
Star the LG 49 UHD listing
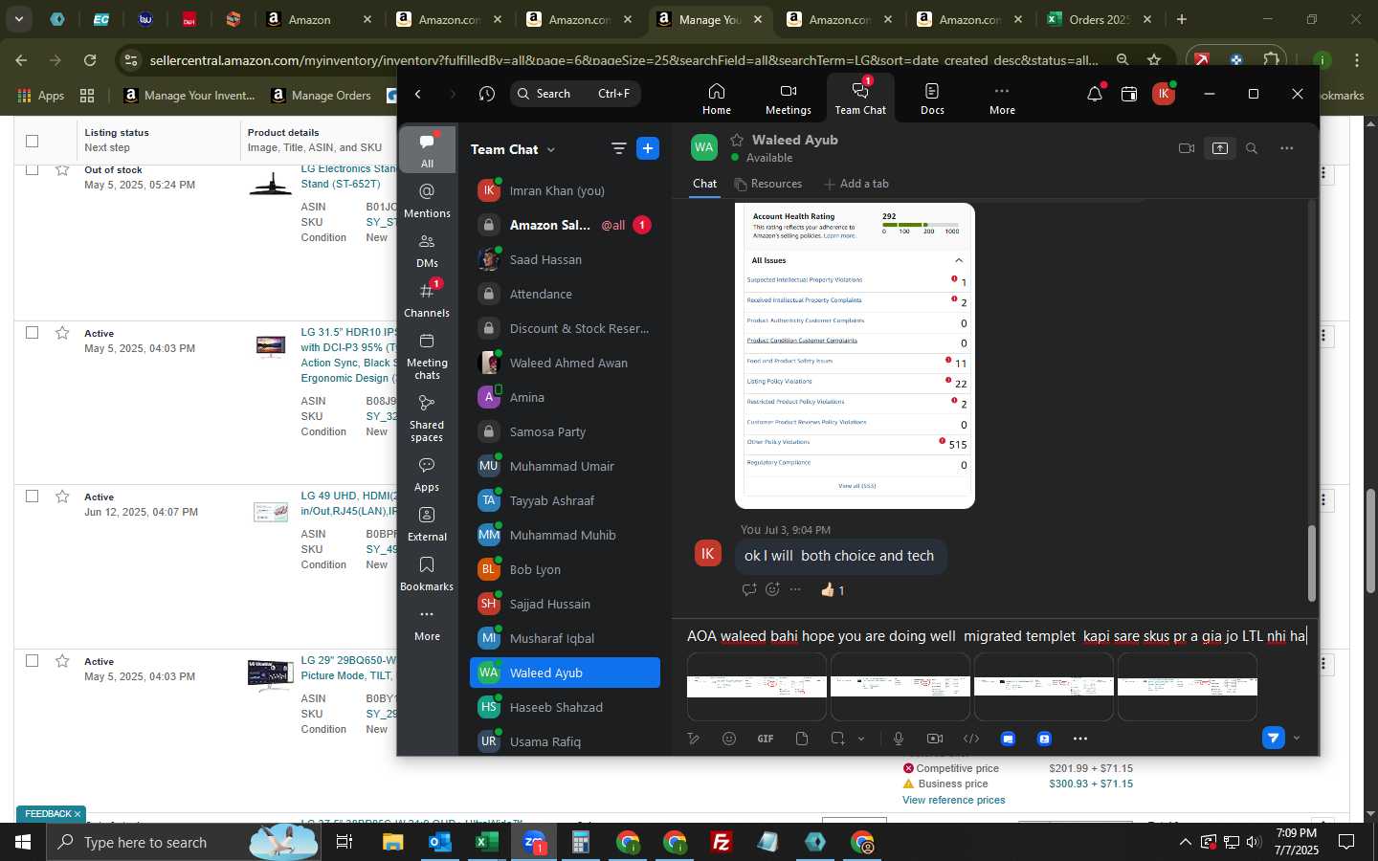(62, 497)
